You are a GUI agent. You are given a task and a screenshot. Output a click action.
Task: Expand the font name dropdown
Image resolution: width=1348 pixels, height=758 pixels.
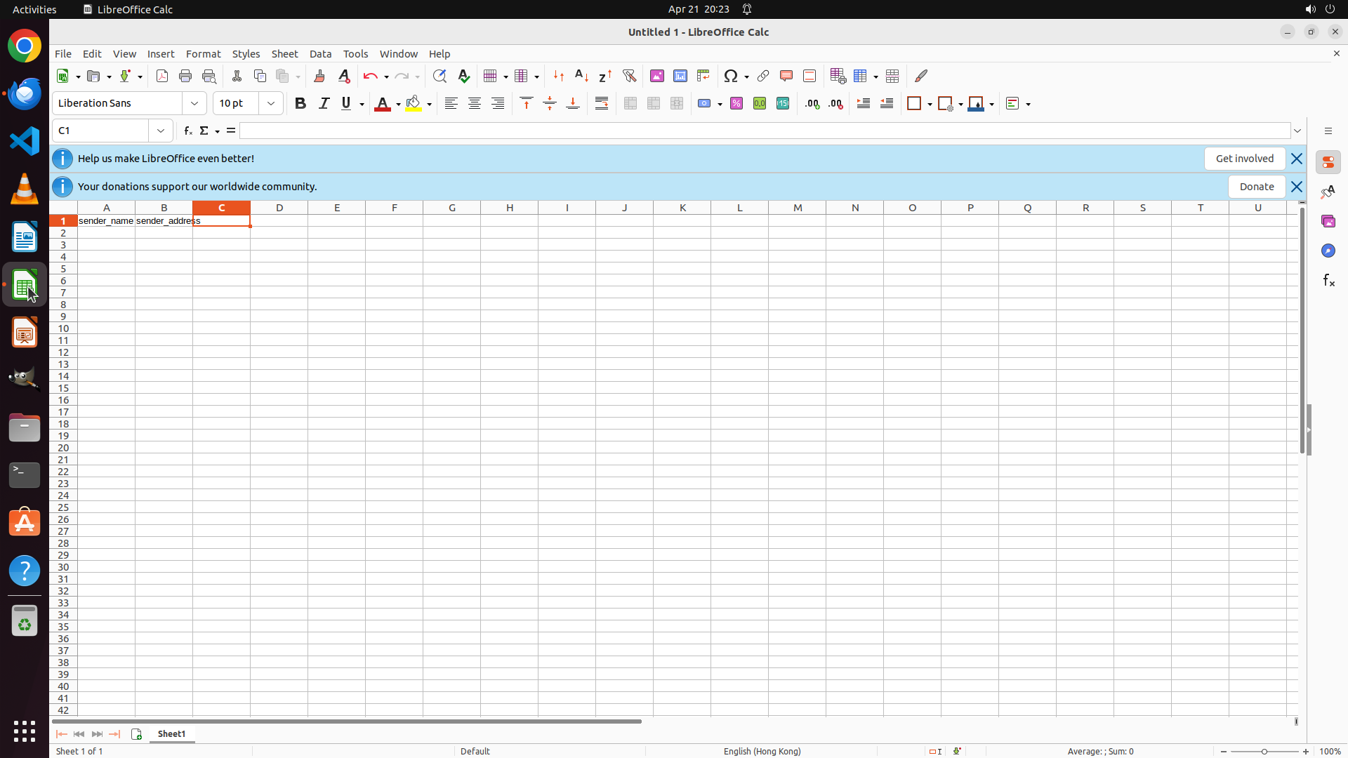click(194, 103)
